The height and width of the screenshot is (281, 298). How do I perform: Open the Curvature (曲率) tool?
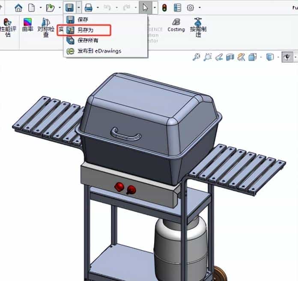pyautogui.click(x=27, y=25)
